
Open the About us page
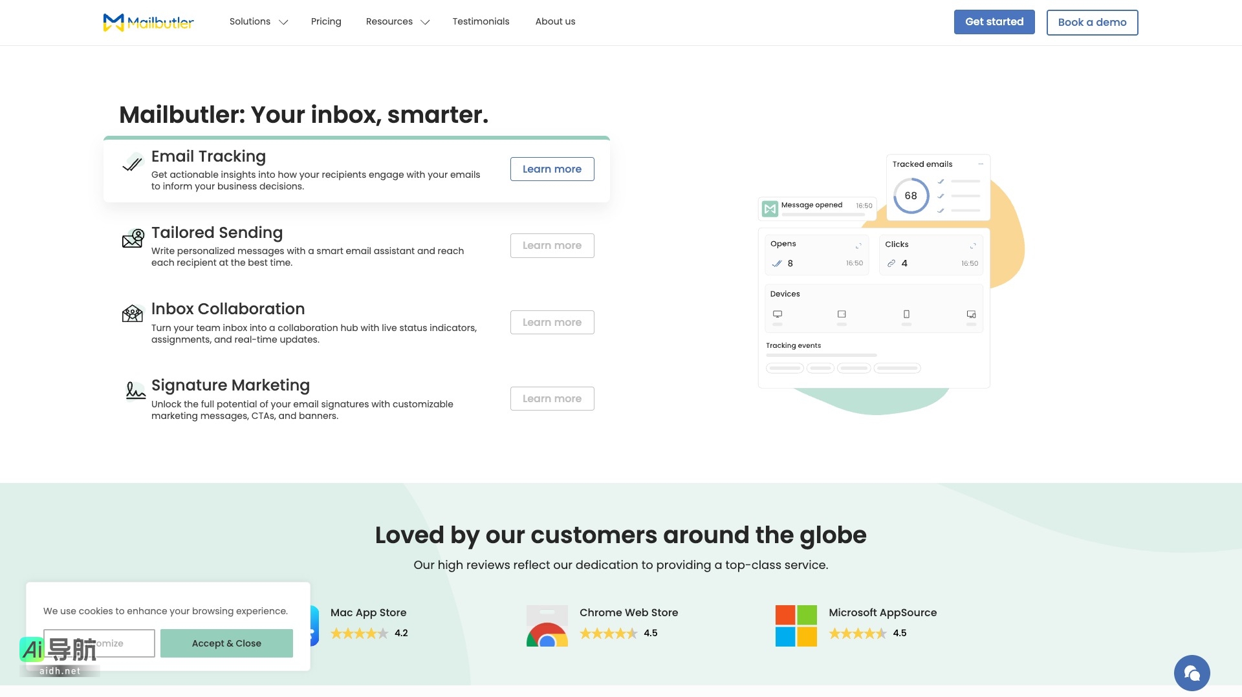[555, 21]
